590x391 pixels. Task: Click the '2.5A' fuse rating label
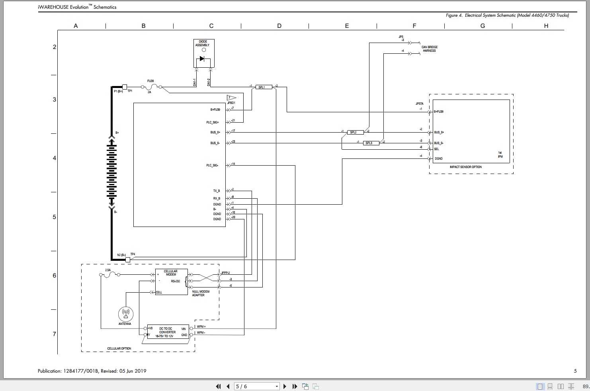[x=108, y=270]
